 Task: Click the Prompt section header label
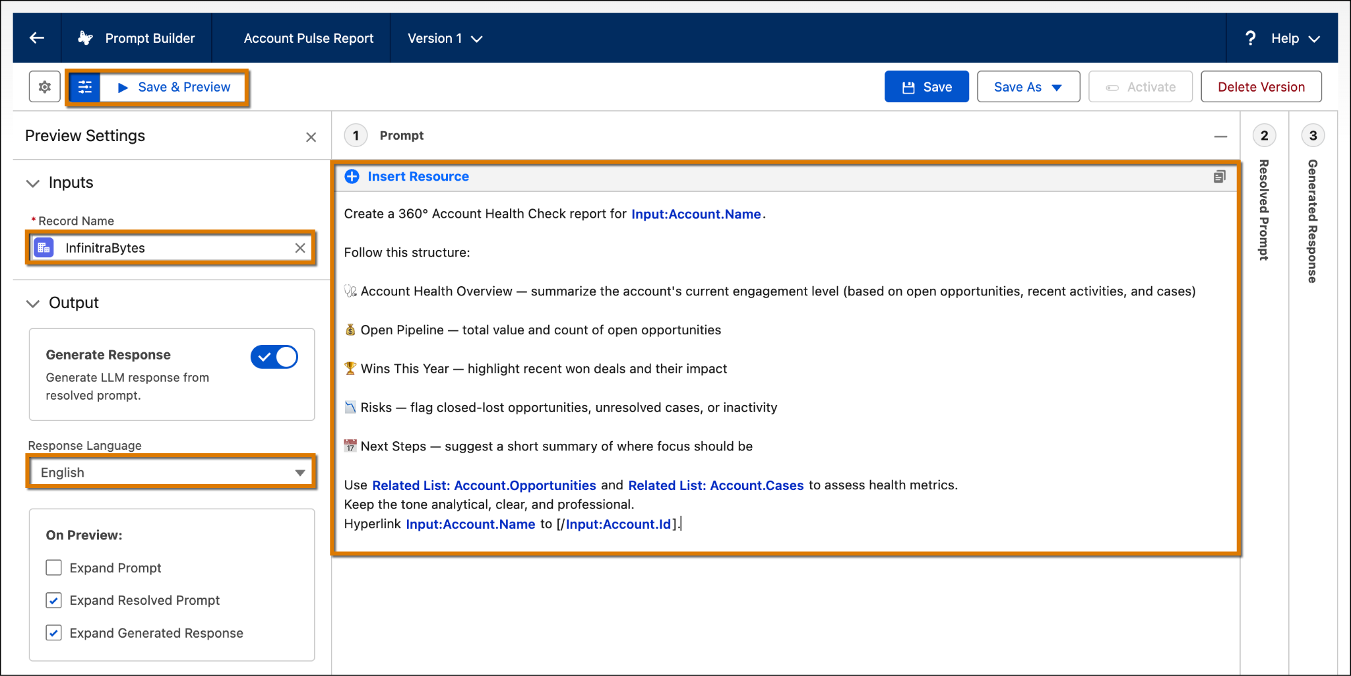(402, 136)
